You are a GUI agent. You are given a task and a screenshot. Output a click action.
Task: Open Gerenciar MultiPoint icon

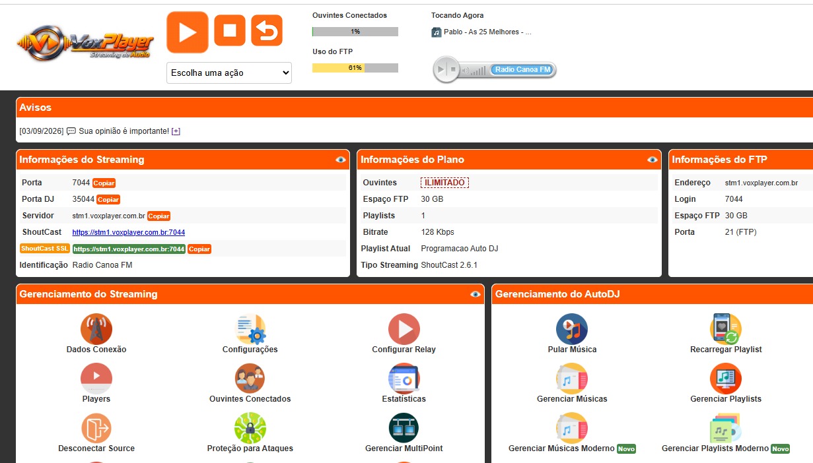pos(404,427)
